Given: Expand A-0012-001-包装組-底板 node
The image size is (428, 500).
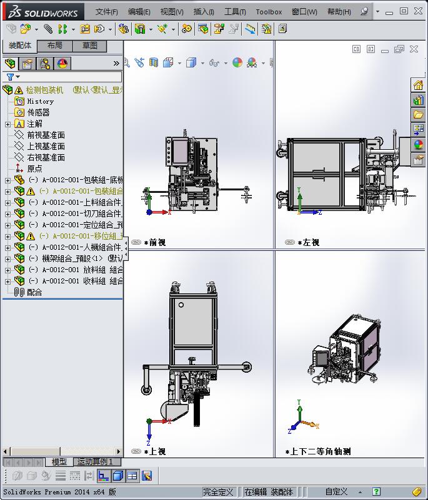Looking at the screenshot, I should pos(7,180).
